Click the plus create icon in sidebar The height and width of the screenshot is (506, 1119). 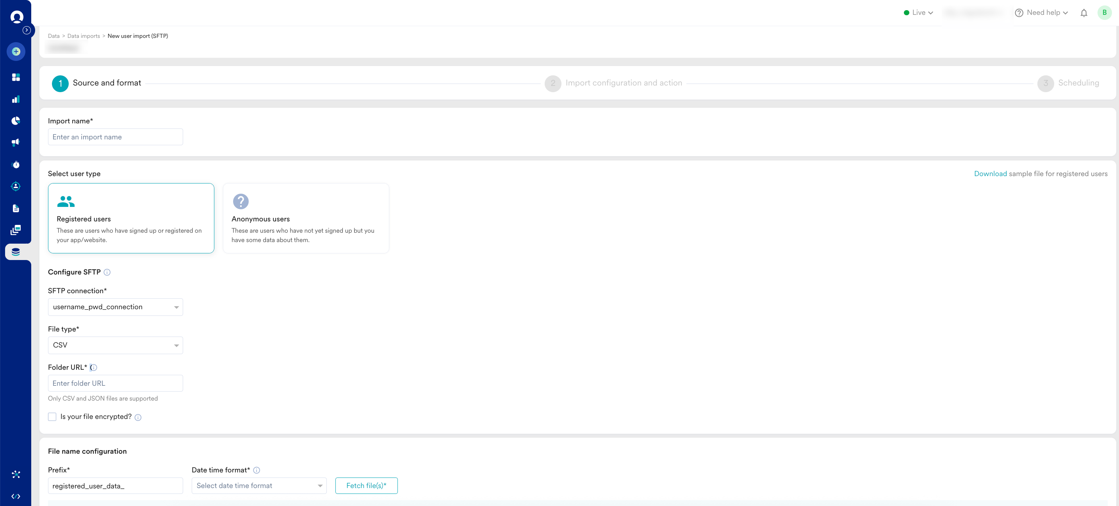click(x=16, y=52)
